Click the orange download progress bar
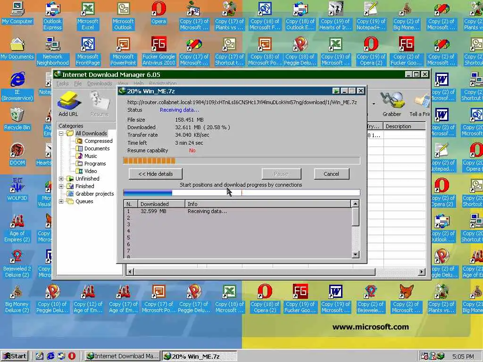The width and height of the screenshot is (483, 362). click(241, 161)
